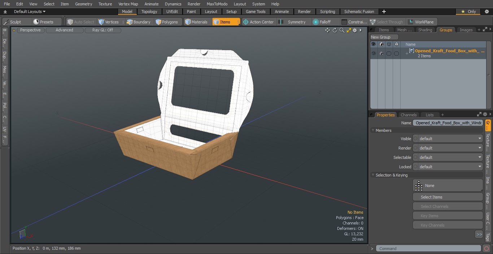Open the Constraints options
This screenshot has width=493, height=254.
coord(354,22)
